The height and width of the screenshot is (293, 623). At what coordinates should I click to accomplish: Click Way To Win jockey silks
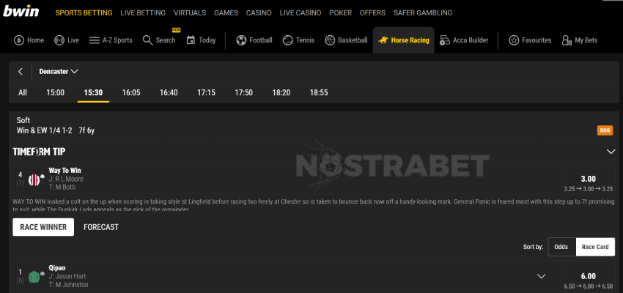tap(35, 180)
